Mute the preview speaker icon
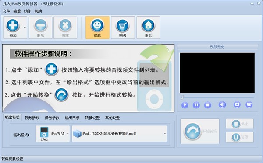 [222, 104]
